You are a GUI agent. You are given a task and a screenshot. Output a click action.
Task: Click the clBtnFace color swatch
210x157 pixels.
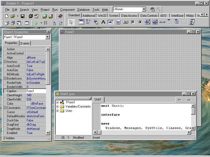click(28, 104)
